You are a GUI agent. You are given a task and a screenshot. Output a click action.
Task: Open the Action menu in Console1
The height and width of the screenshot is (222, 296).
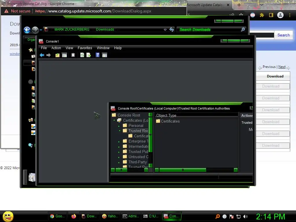pos(56,48)
